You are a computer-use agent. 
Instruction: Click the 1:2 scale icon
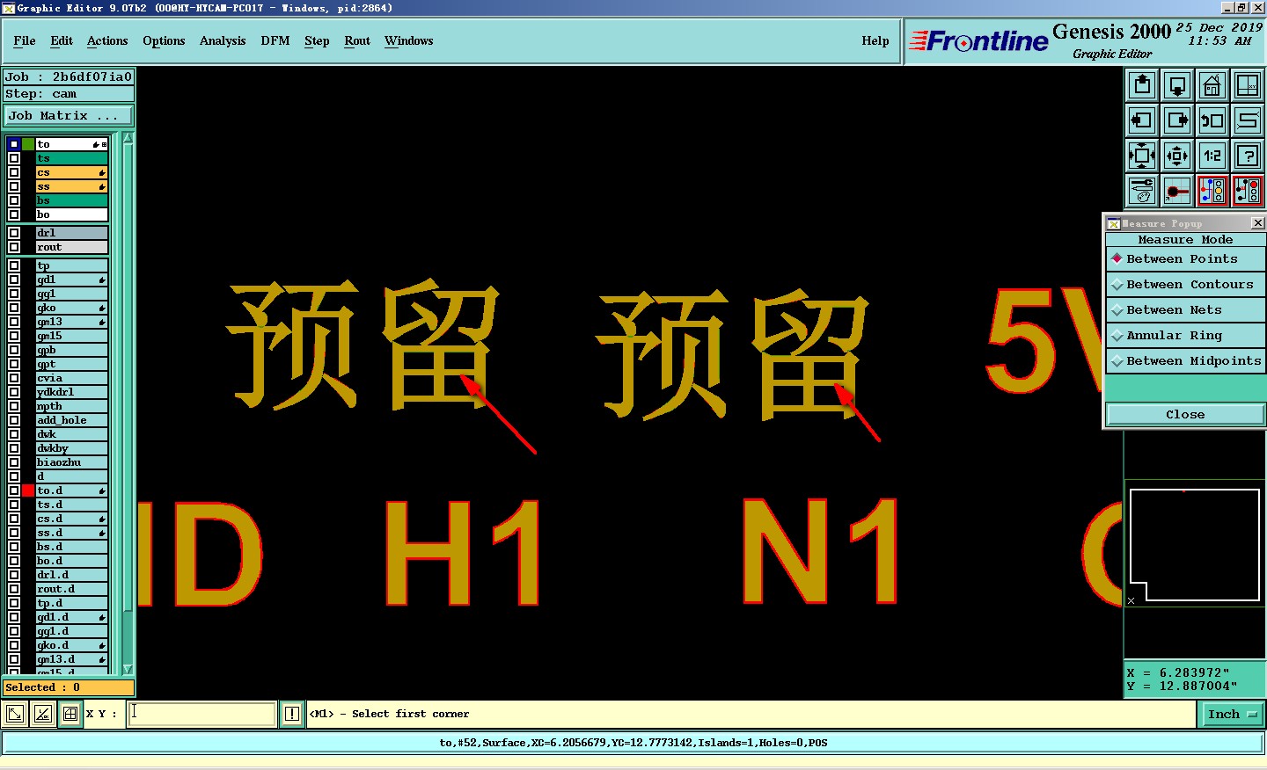tap(1212, 156)
